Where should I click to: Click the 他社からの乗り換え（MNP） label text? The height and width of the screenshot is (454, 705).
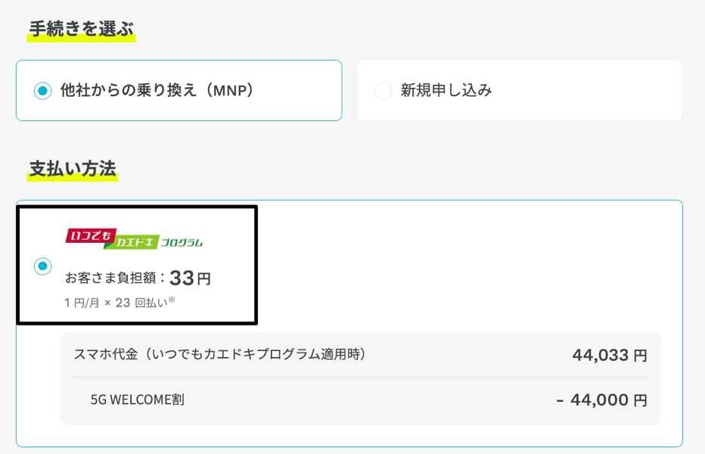click(x=157, y=91)
